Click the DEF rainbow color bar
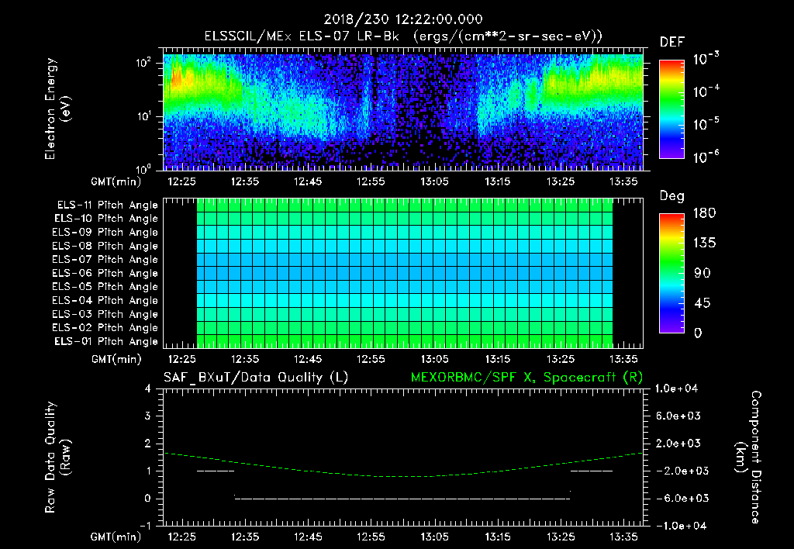 671,109
